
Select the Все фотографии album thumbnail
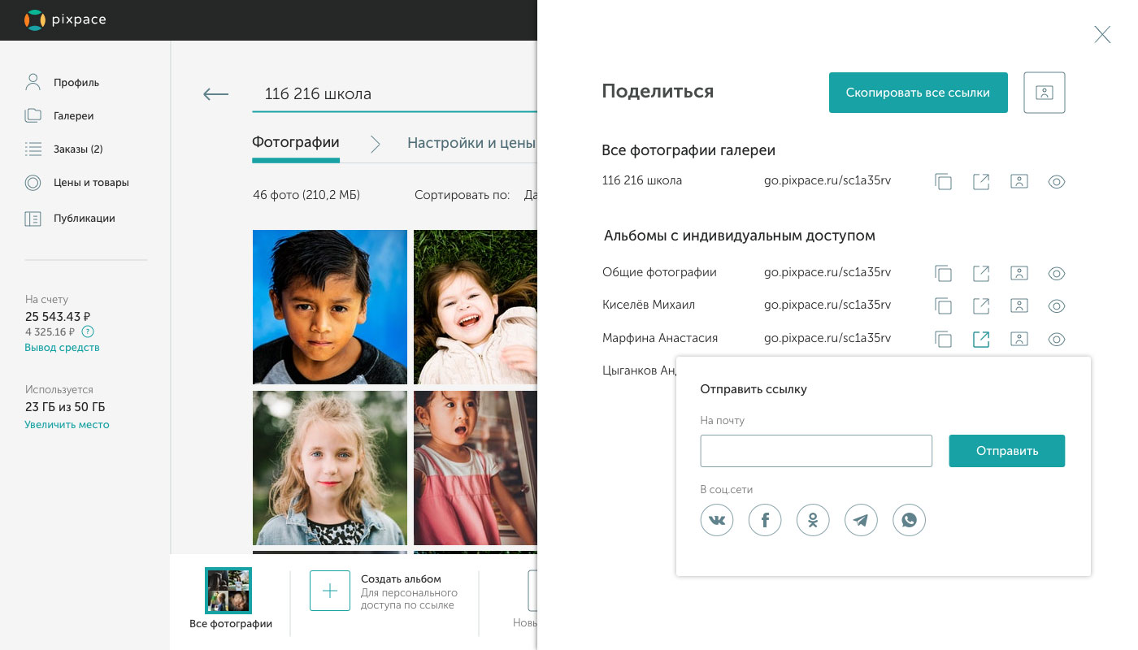click(228, 590)
